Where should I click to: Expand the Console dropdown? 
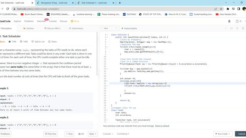coord(108,134)
